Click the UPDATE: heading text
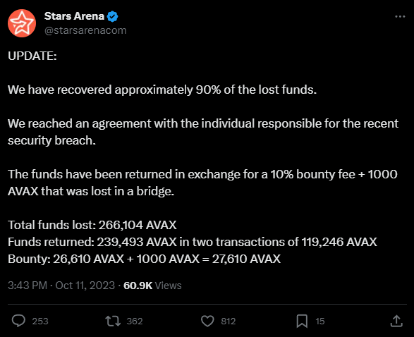This screenshot has width=414, height=337. click(x=32, y=56)
